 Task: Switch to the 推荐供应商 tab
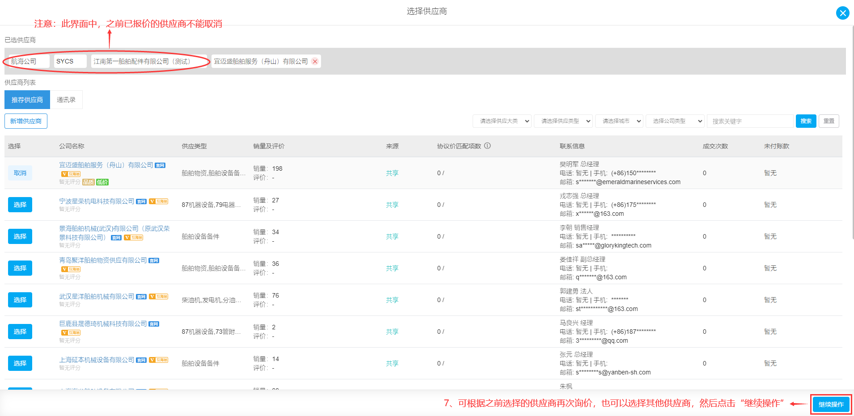tap(27, 100)
